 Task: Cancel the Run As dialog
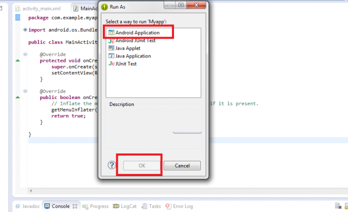(x=182, y=165)
